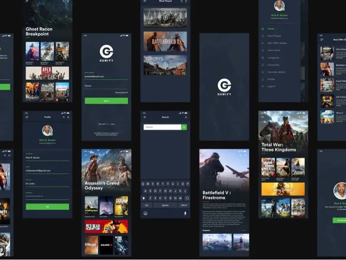This screenshot has width=346, height=260.
Task: Click Home icon in side menu
Action: point(263,29)
